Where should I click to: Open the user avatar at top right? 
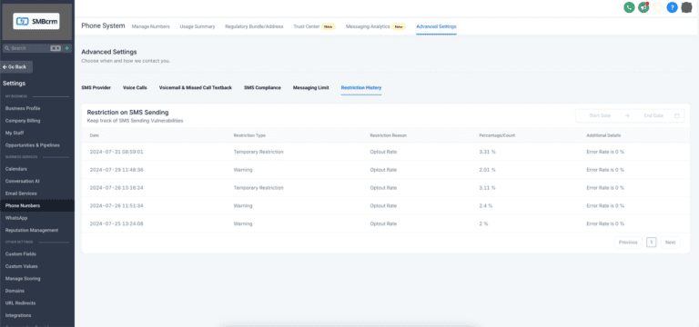(686, 7)
